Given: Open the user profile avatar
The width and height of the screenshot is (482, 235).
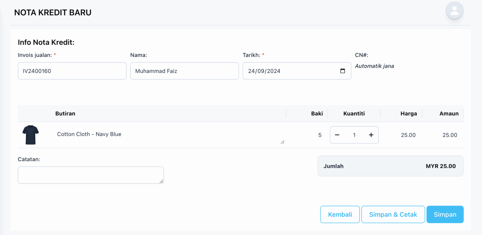Looking at the screenshot, I should coord(454,11).
